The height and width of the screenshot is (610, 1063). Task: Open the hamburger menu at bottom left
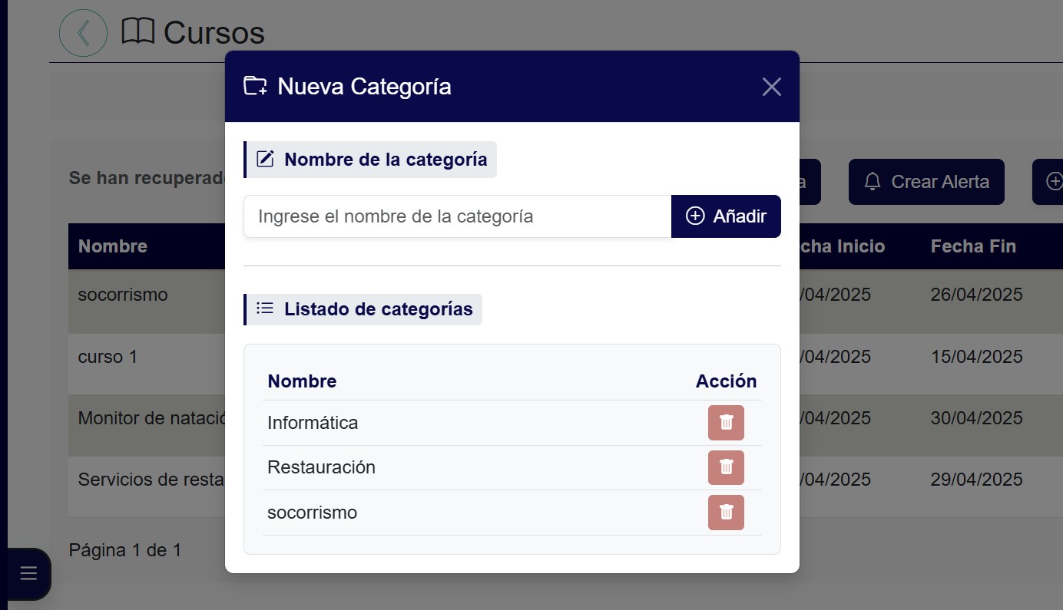(x=28, y=573)
